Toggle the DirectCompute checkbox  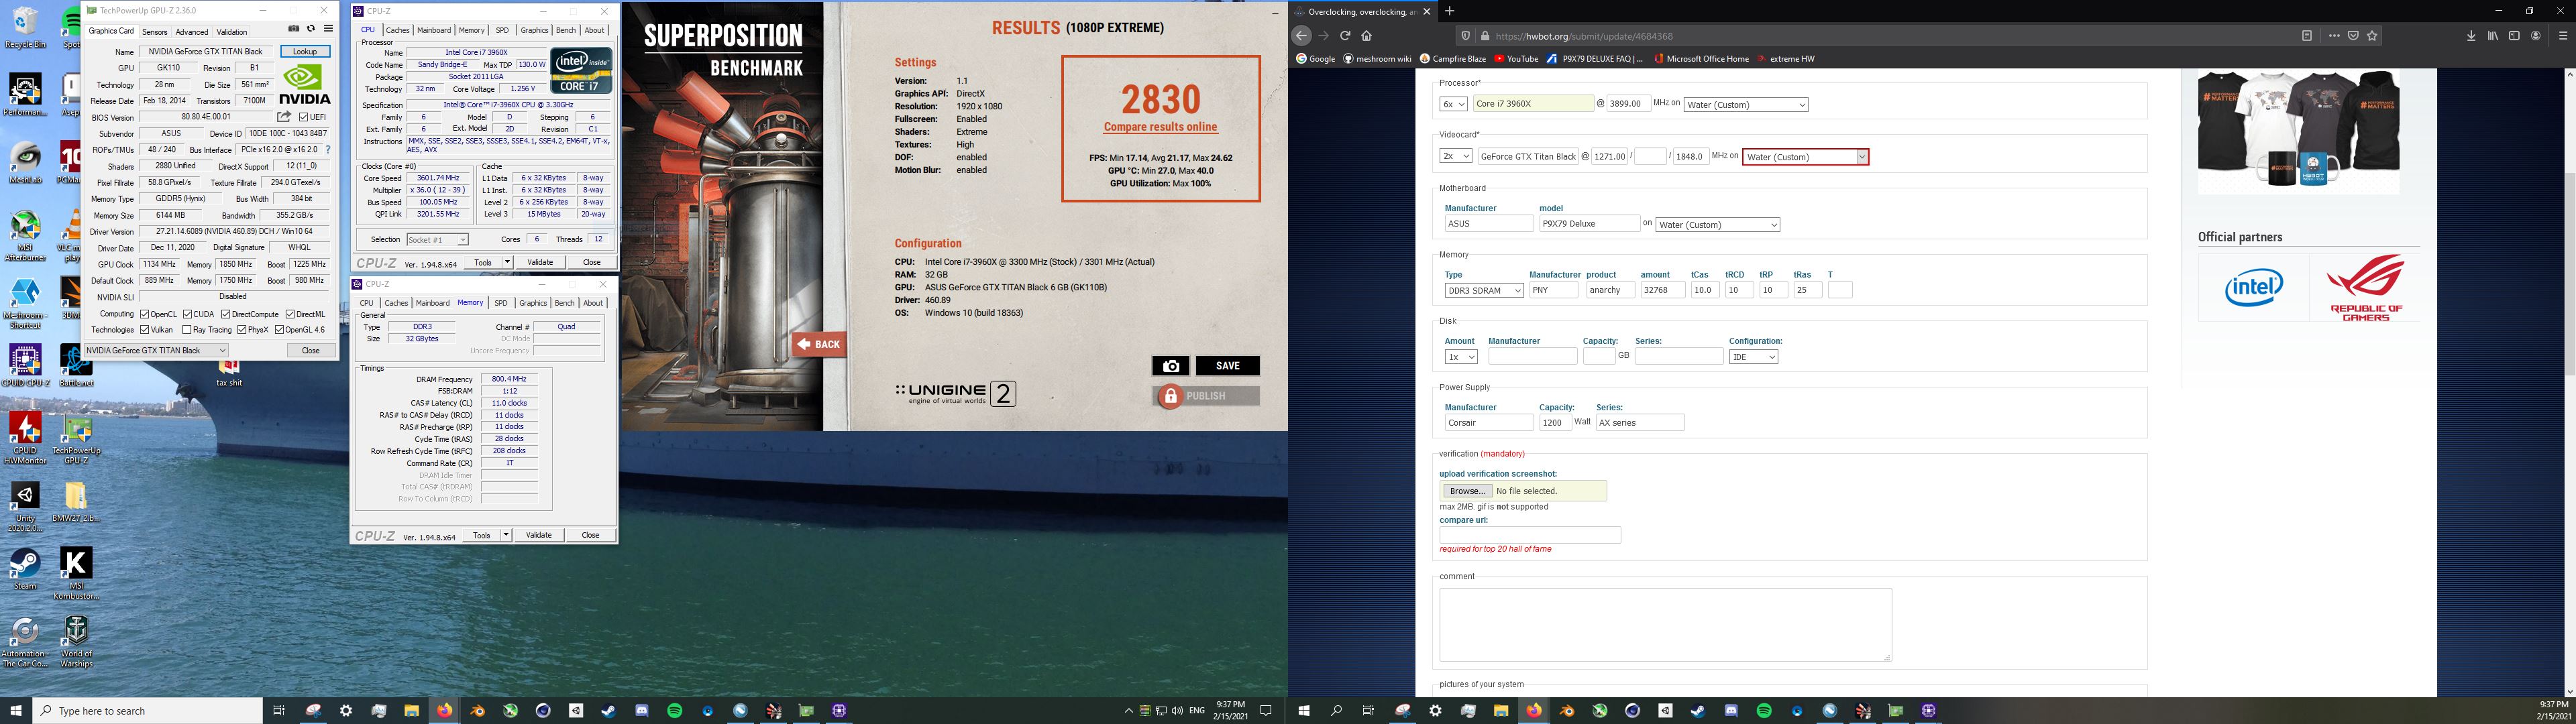click(225, 314)
